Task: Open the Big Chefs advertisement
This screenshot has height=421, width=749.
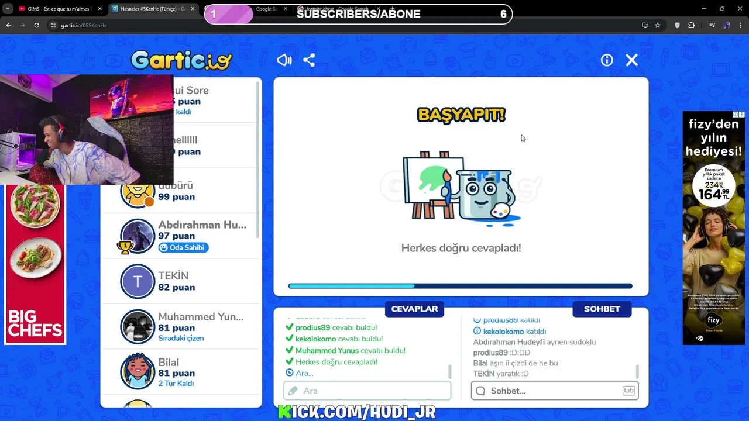Action: [35, 264]
